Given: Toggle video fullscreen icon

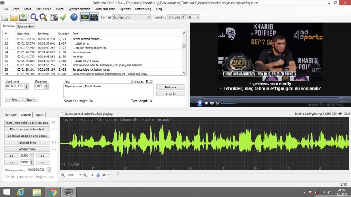Looking at the screenshot, I should pos(217,103).
